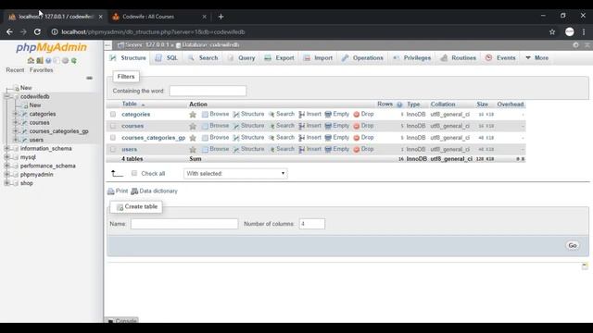Viewport: 593px width, 333px height.
Task: Expand phpmyadmin database node
Action: (x=6, y=175)
